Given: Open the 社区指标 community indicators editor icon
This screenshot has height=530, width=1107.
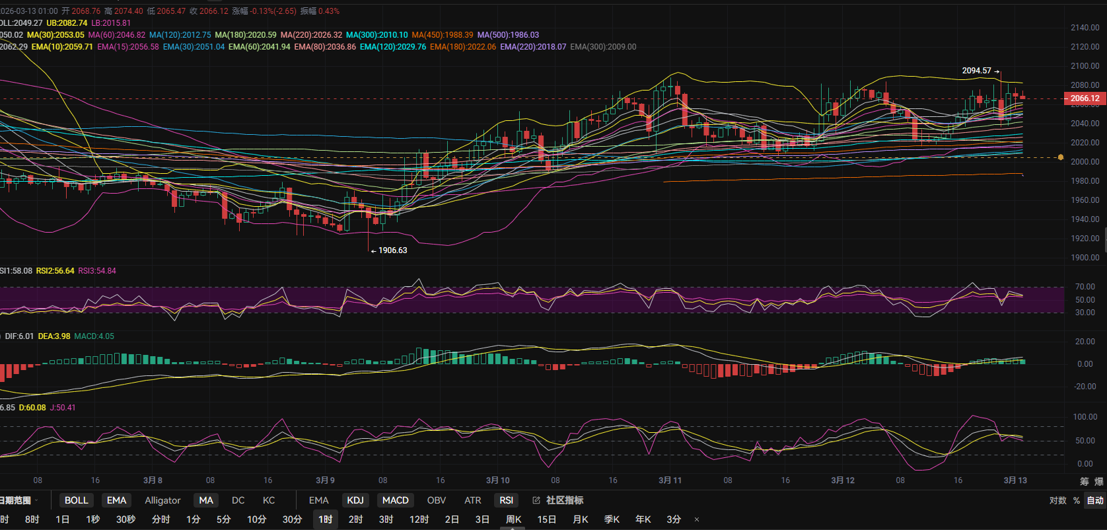Looking at the screenshot, I should click(536, 500).
